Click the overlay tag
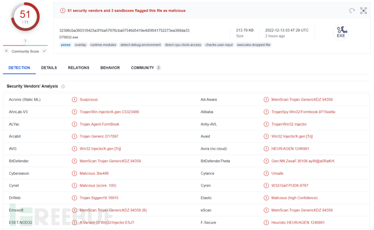The image size is (374, 230). pos(80,45)
